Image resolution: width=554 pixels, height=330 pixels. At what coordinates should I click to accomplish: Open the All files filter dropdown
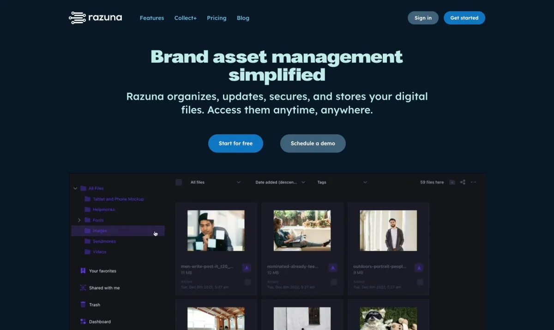click(216, 182)
